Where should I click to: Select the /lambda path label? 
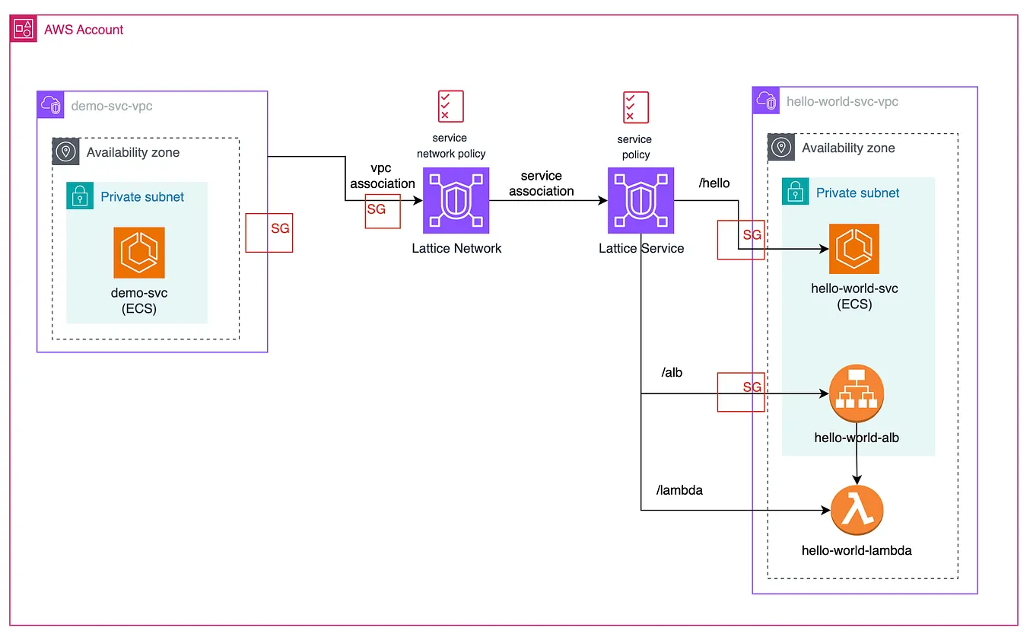click(679, 490)
